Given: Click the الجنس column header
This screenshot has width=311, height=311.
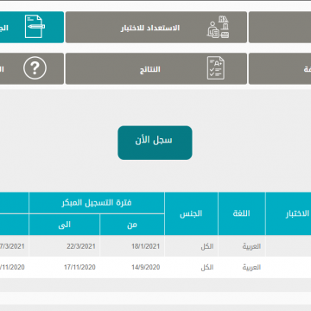Looking at the screenshot, I should 191,213.
